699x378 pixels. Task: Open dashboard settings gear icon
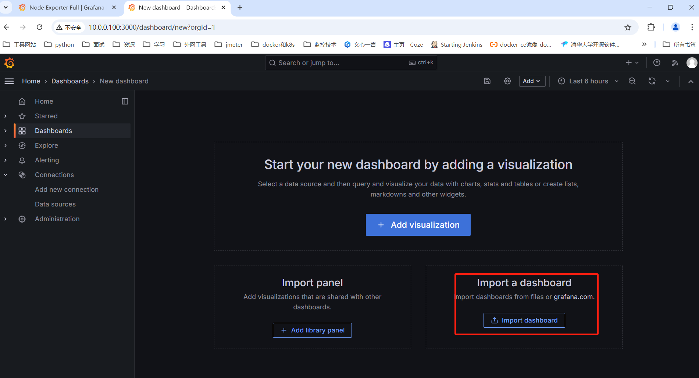coord(507,81)
